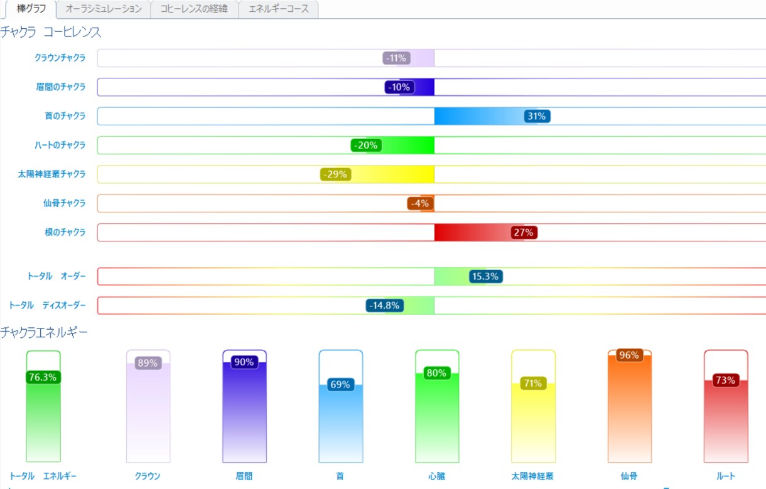Click the -14.8% total disorder value

coord(385,305)
